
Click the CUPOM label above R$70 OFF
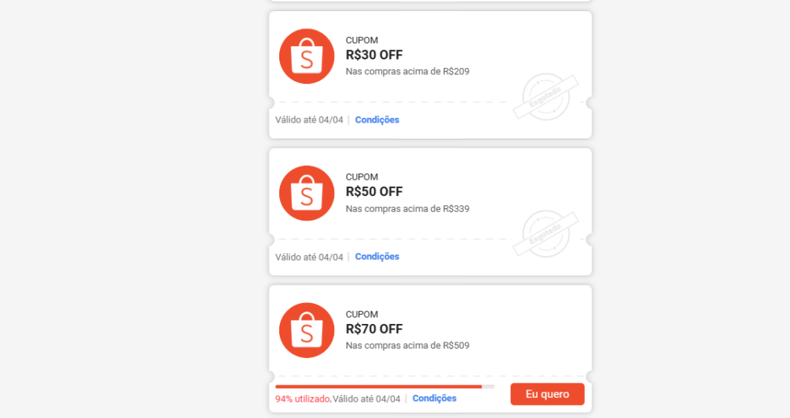[x=362, y=314]
